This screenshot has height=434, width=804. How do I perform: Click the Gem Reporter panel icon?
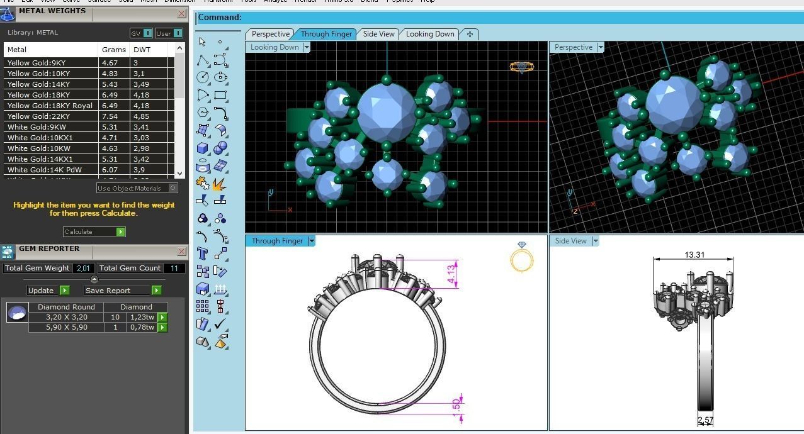point(8,252)
